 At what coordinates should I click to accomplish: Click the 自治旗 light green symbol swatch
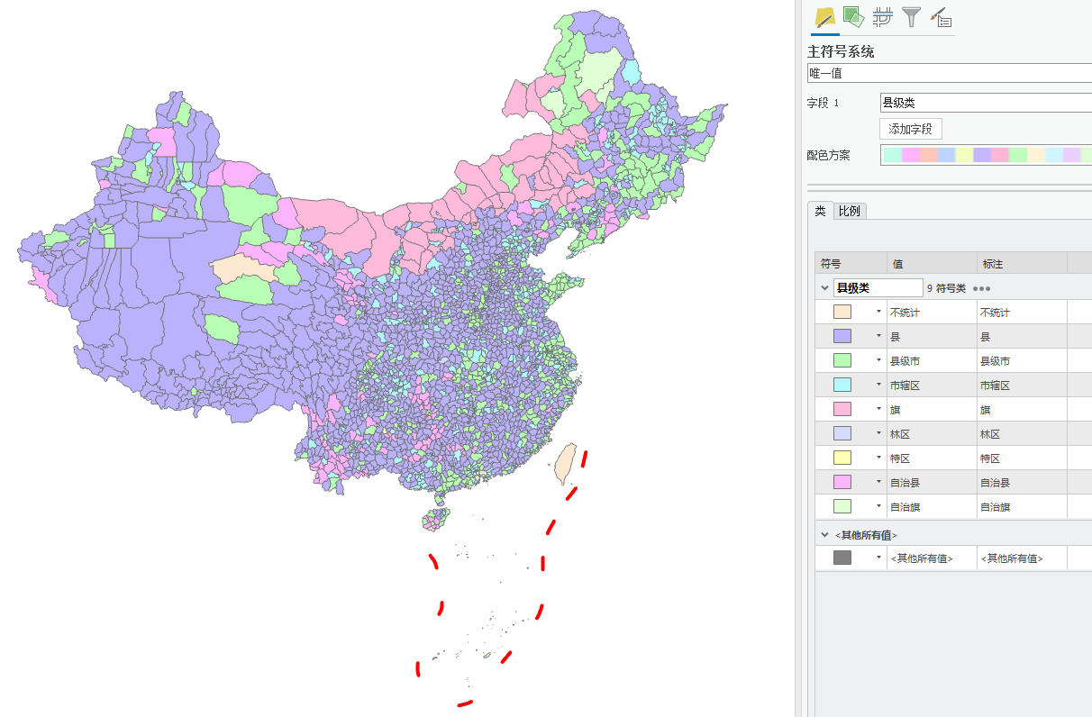click(x=842, y=506)
